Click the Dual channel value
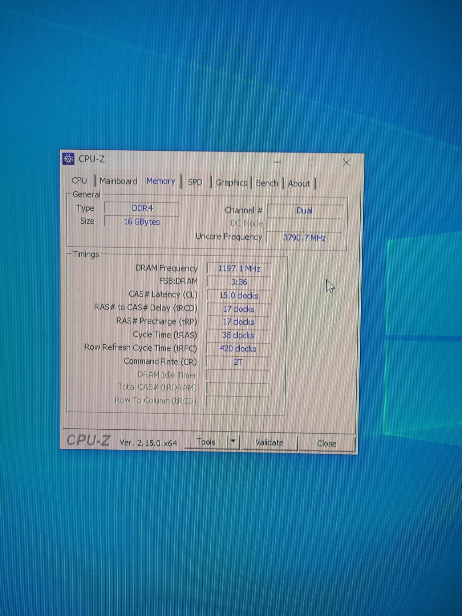462x616 pixels. (x=304, y=210)
